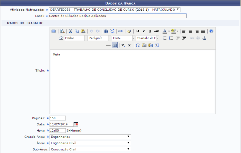Align text left
241x153 pixels.
(184, 31)
